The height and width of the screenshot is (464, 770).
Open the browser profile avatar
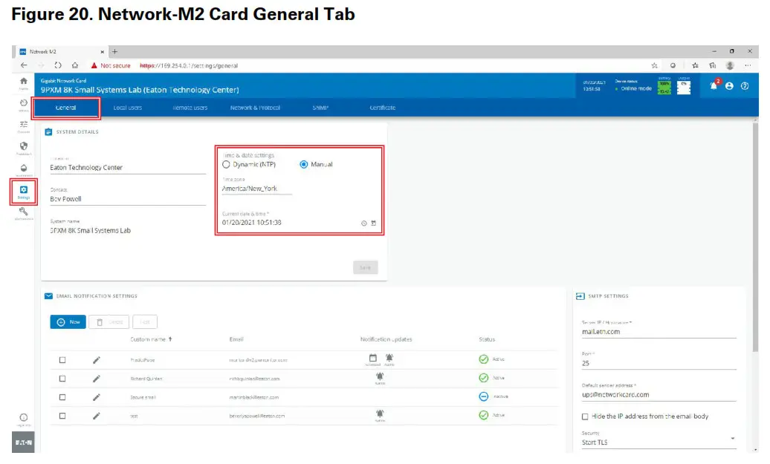point(730,65)
